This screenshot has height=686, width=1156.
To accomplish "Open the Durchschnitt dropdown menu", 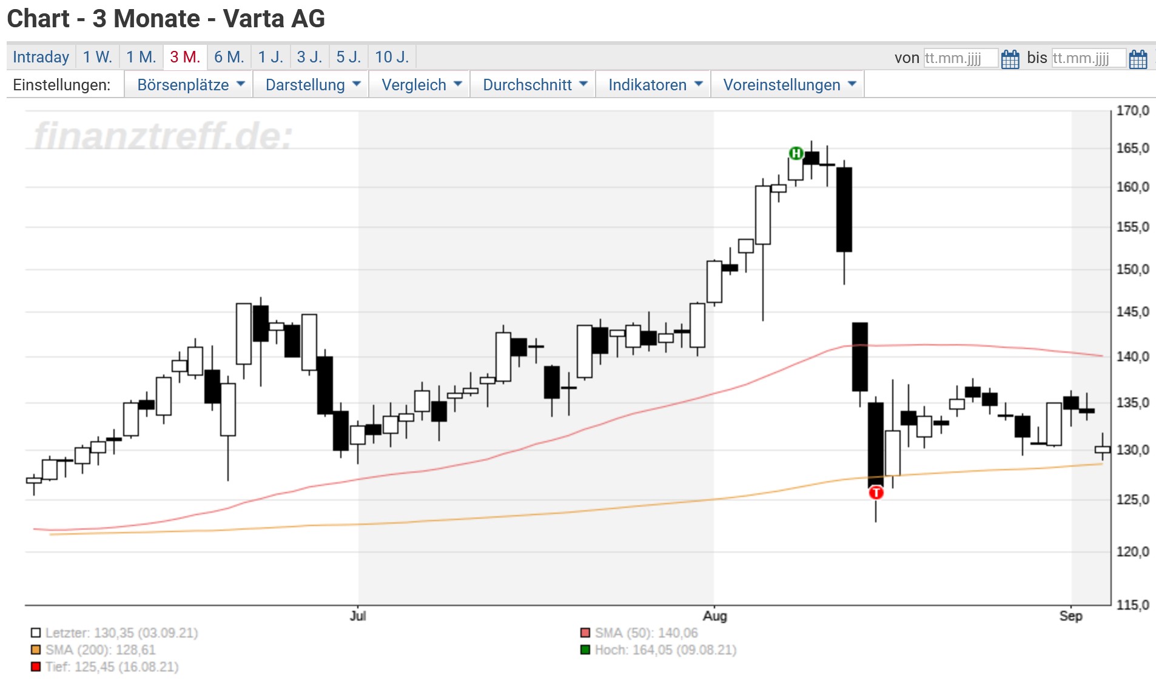I will pyautogui.click(x=533, y=85).
